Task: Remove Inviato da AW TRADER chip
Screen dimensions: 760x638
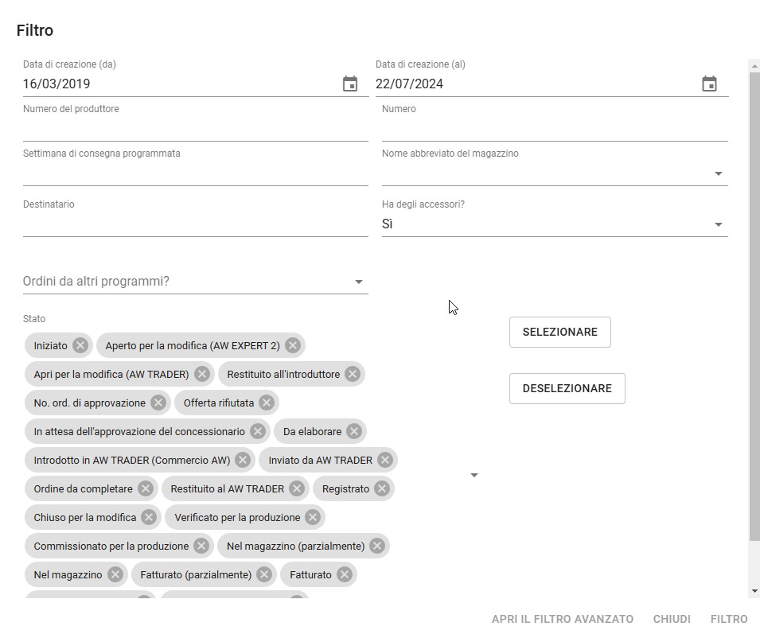Action: (x=385, y=460)
